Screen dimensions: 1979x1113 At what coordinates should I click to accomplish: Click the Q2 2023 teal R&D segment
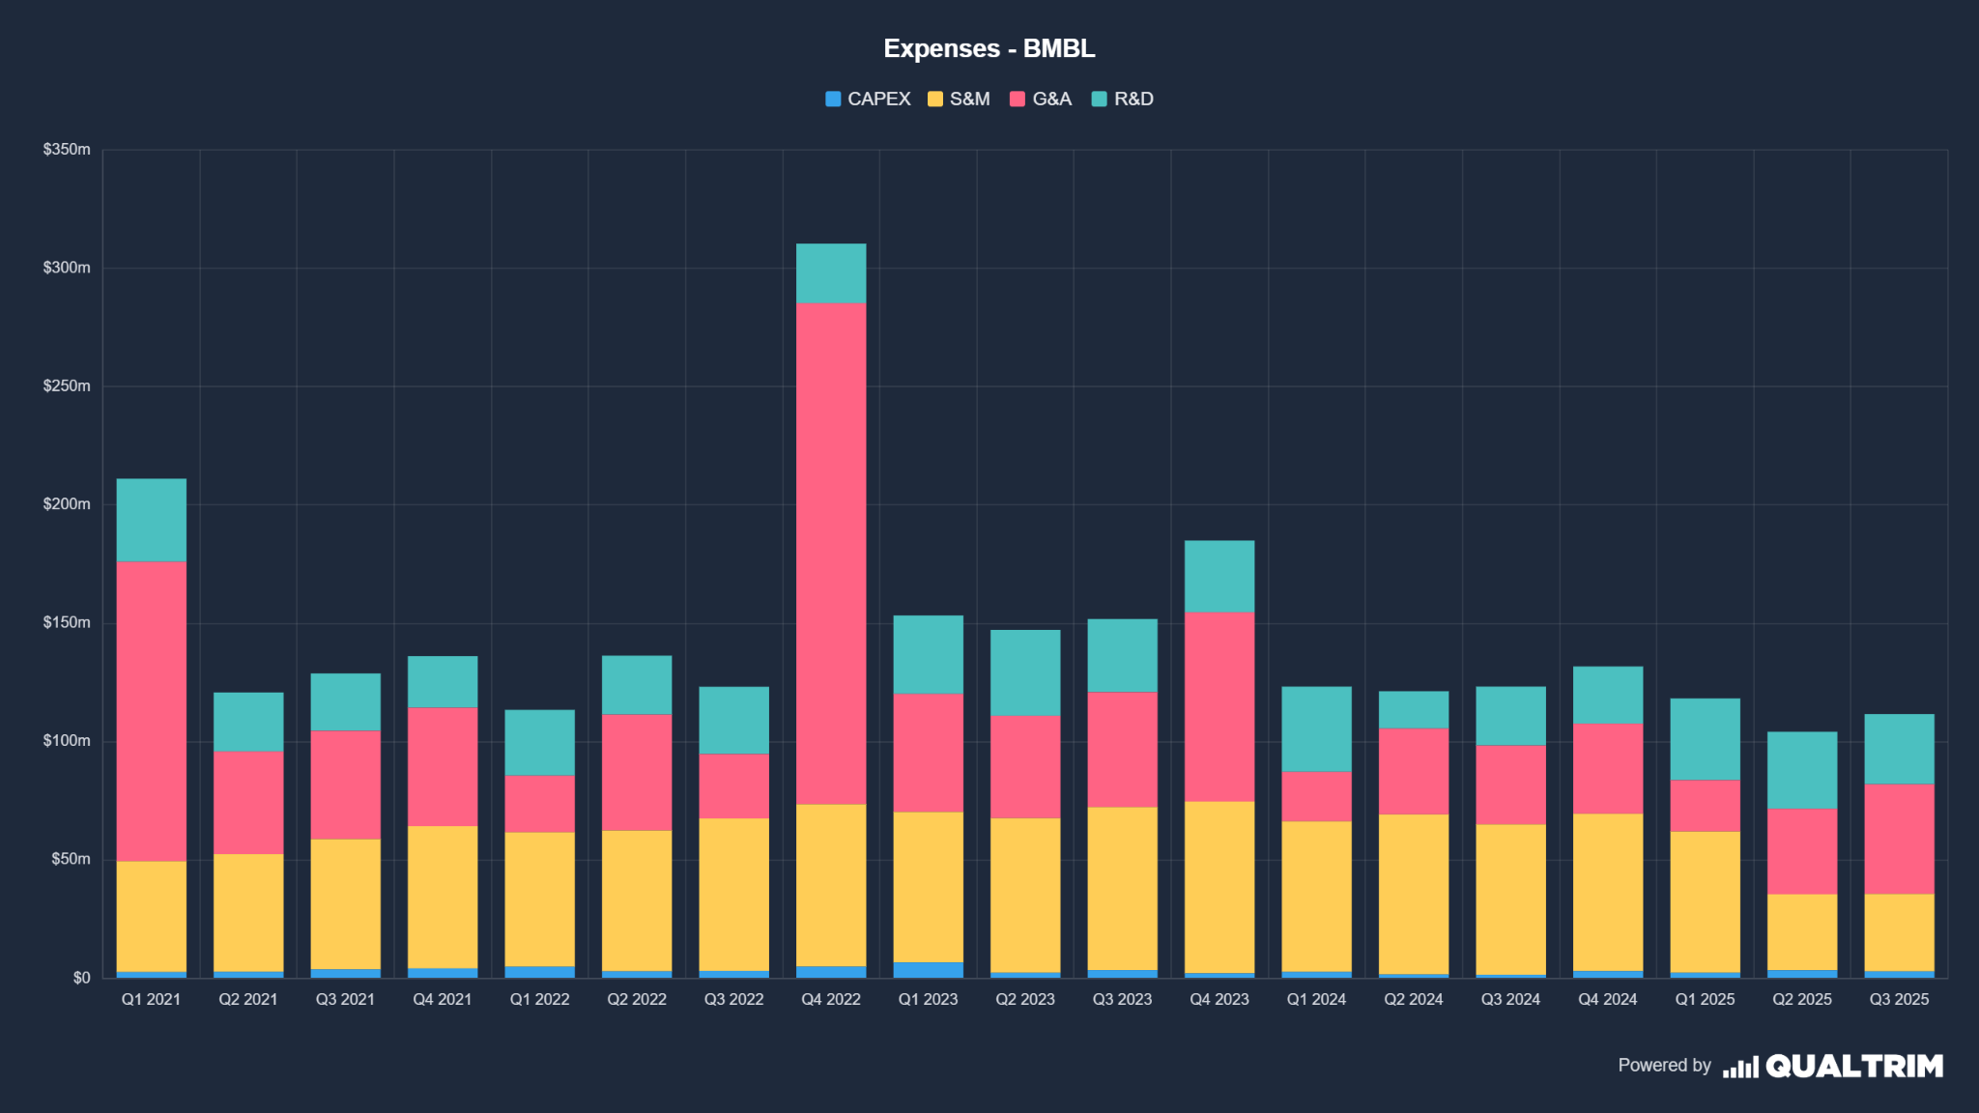click(1025, 672)
